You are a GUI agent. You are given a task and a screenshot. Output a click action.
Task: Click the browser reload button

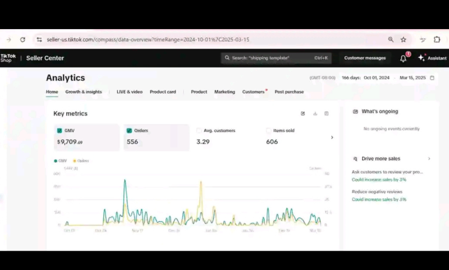pos(23,40)
